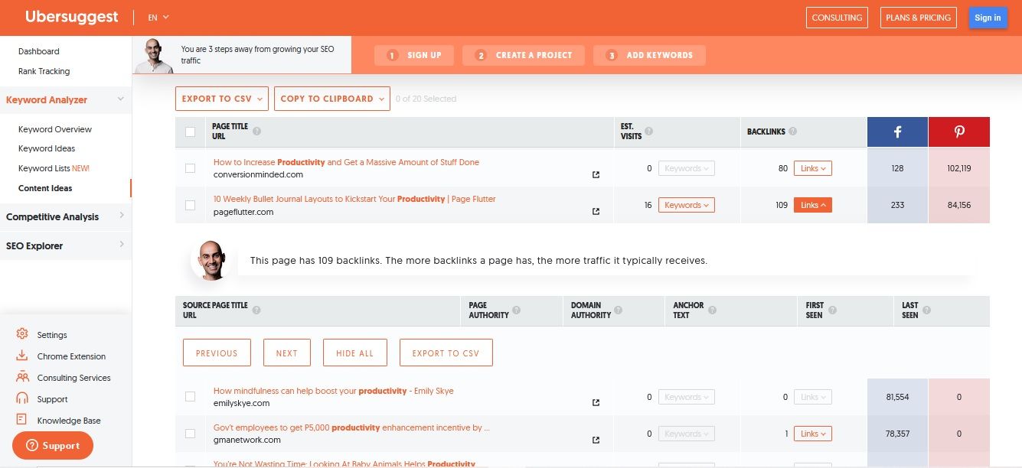This screenshot has width=1022, height=468.
Task: Open emilyskye.com external link icon
Action: [x=596, y=403]
